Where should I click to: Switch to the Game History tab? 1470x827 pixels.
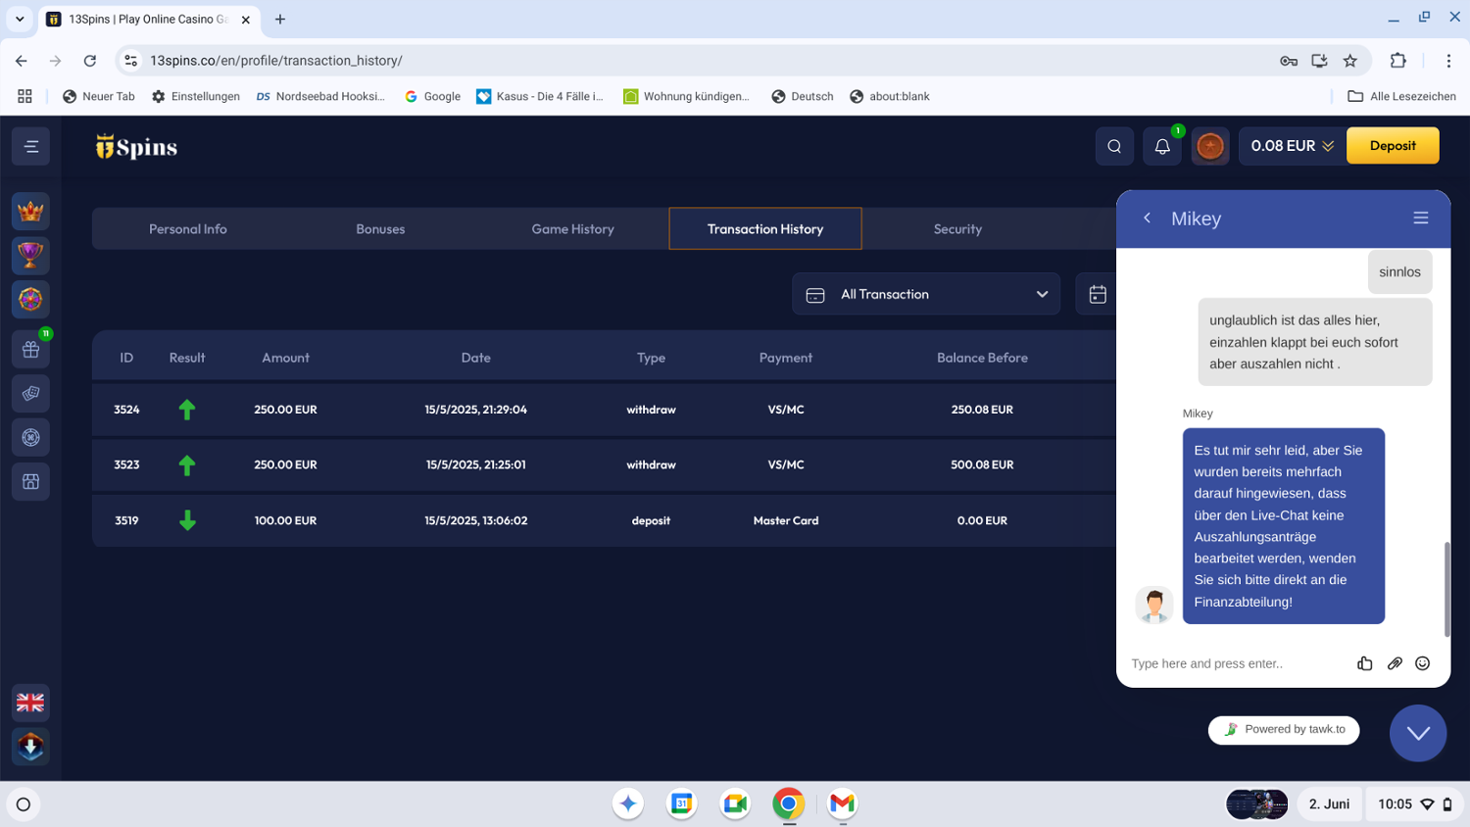[572, 229]
